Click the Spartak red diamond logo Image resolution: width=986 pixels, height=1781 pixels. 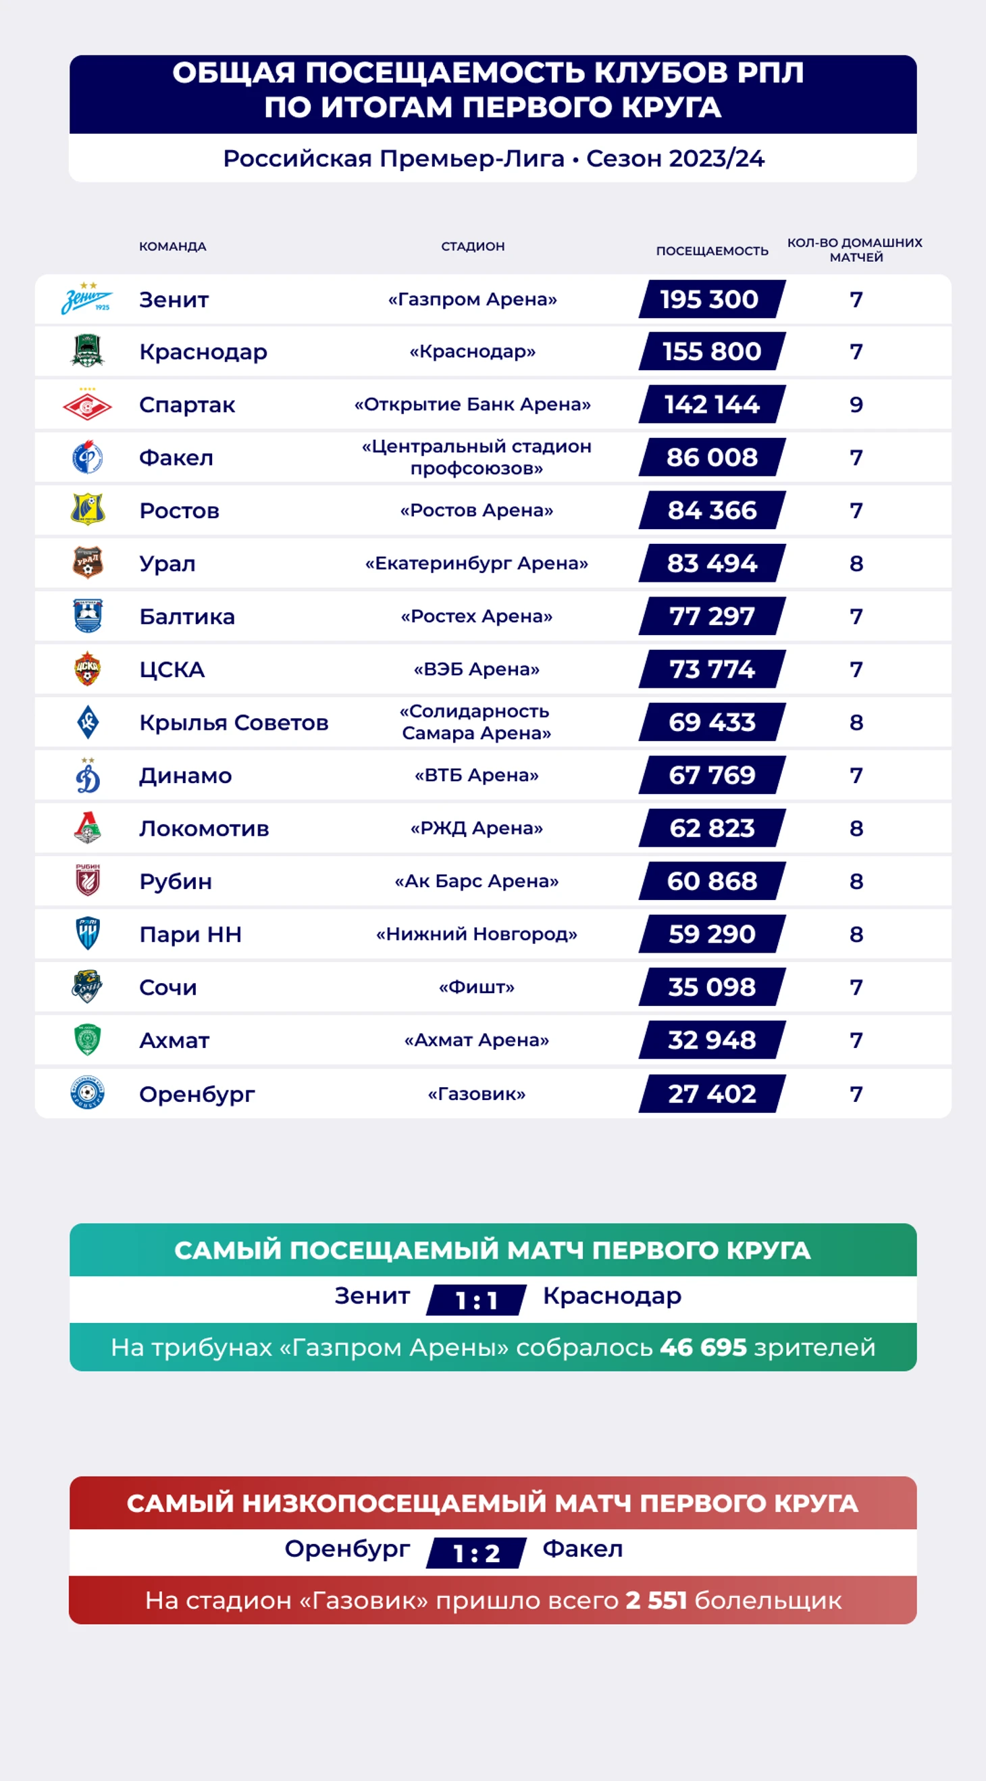pyautogui.click(x=87, y=405)
